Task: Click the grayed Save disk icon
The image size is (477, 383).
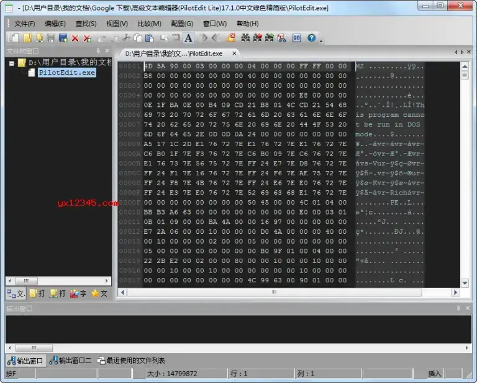Action: coord(51,38)
